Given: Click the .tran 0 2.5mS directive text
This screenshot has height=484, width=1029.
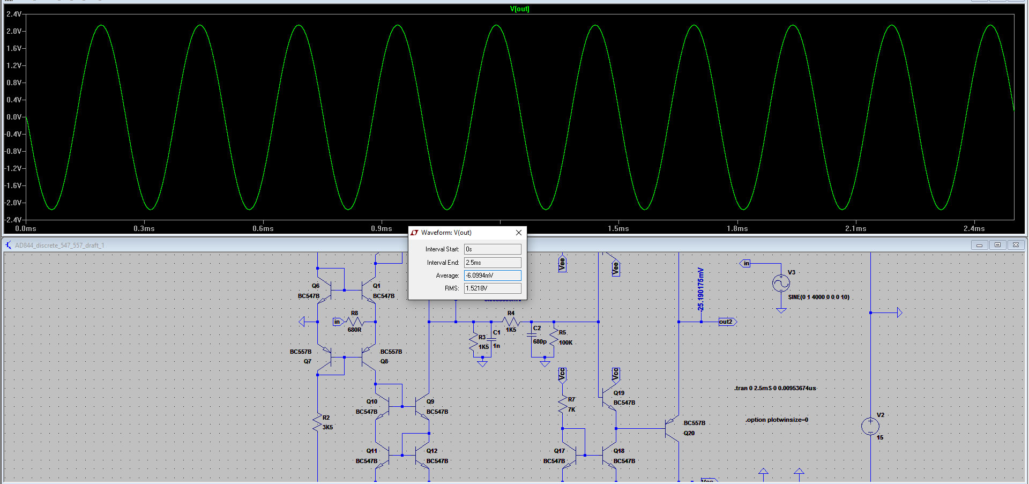Looking at the screenshot, I should (x=775, y=388).
